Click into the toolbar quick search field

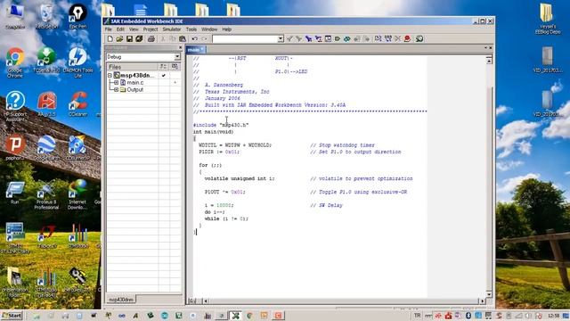[245, 38]
